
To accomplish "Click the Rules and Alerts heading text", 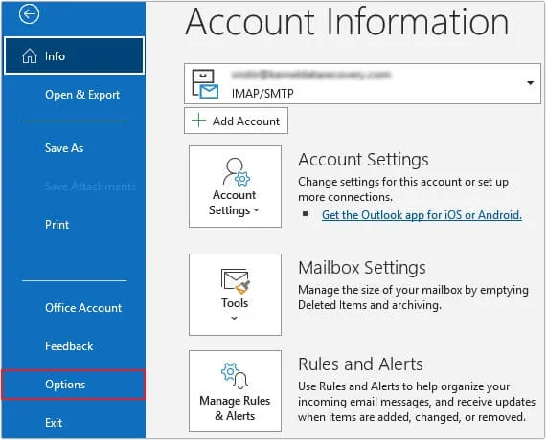I will point(360,364).
